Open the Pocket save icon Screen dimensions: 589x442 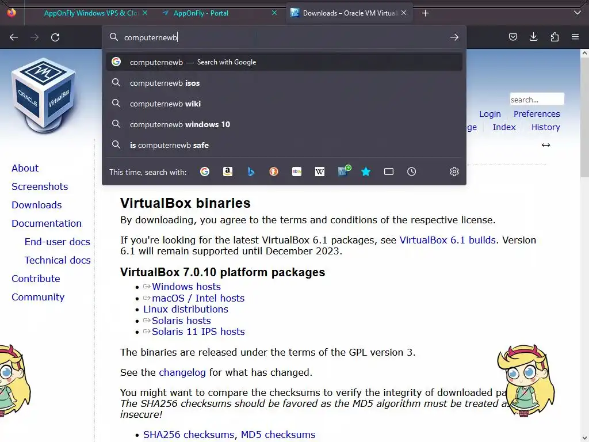(512, 37)
